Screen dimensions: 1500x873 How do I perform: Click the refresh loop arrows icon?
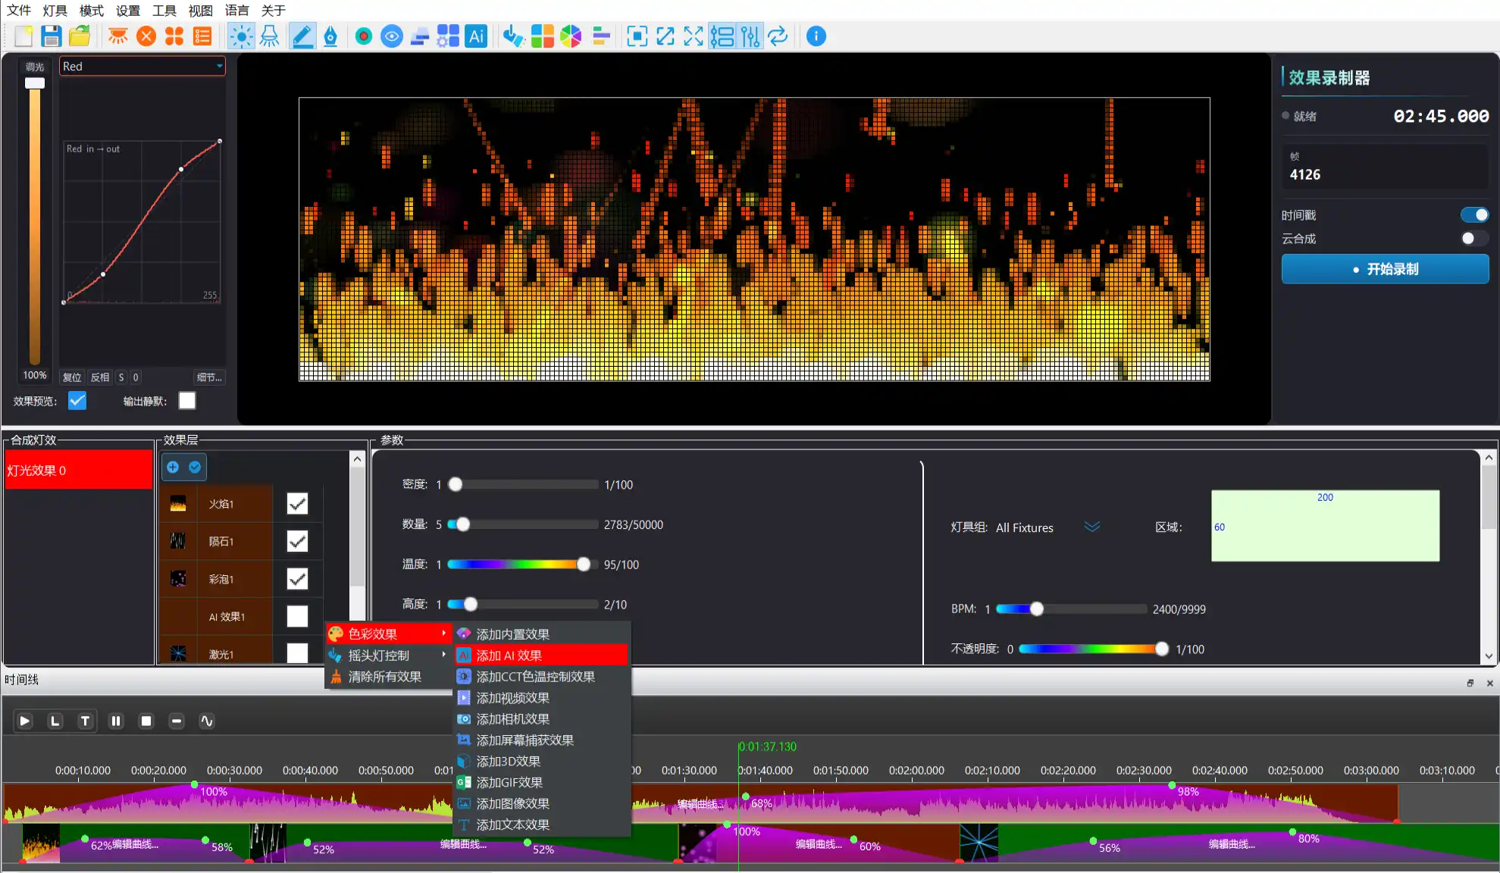778,36
